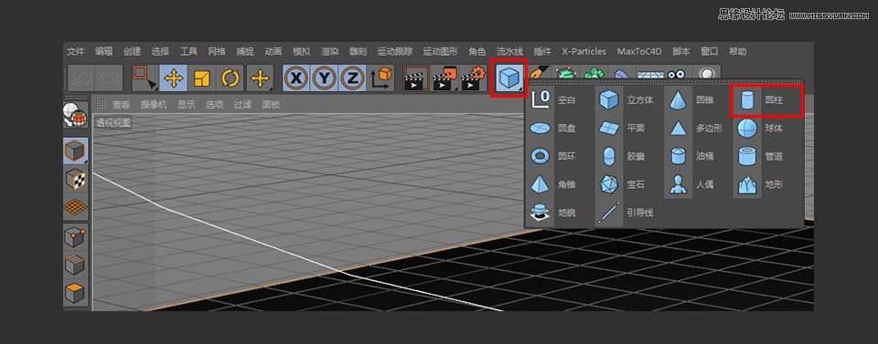The image size is (878, 344).
Task: Click the Undo arrow icon
Action: click(81, 78)
